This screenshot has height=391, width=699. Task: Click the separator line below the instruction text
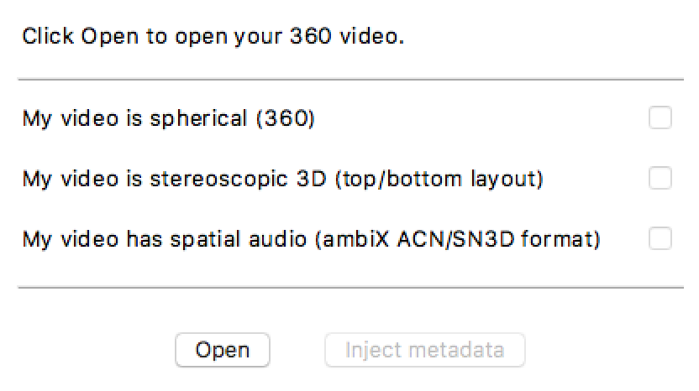350,80
